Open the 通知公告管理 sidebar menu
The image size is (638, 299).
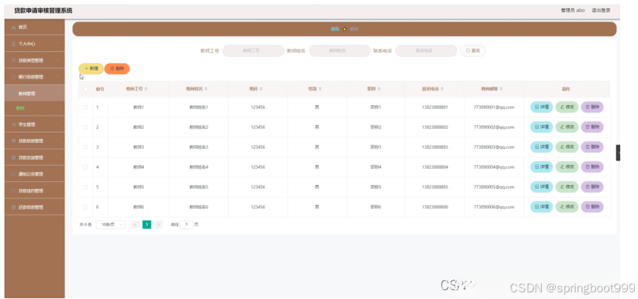click(x=35, y=174)
